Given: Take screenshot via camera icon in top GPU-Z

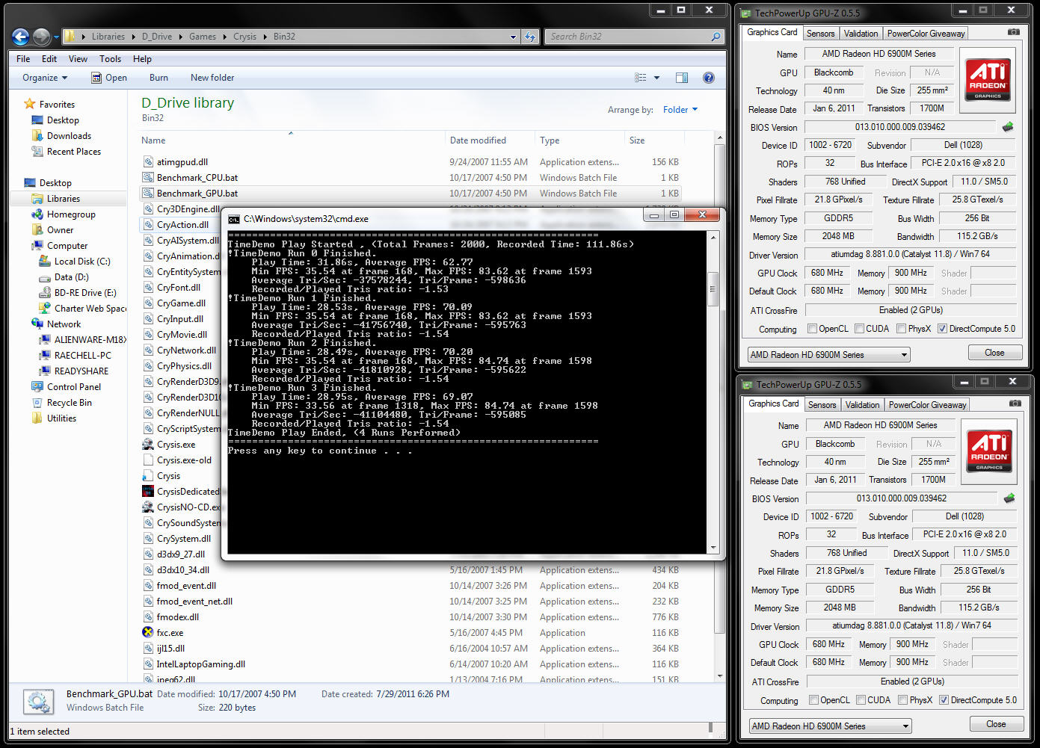Looking at the screenshot, I should point(1013,32).
